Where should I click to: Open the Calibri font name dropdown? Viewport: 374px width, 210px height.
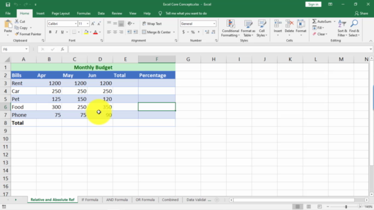tap(75, 23)
